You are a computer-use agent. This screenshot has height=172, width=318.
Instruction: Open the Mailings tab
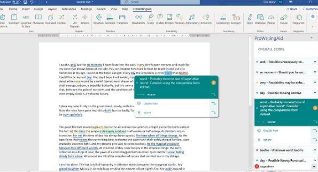point(86,9)
